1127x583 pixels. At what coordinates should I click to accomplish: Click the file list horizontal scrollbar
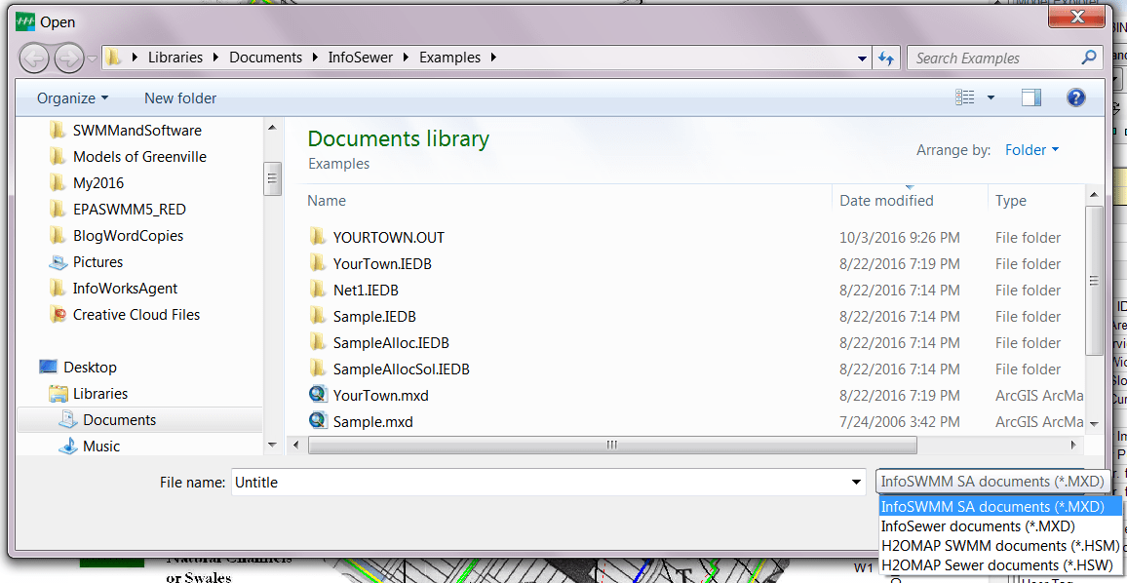[612, 446]
